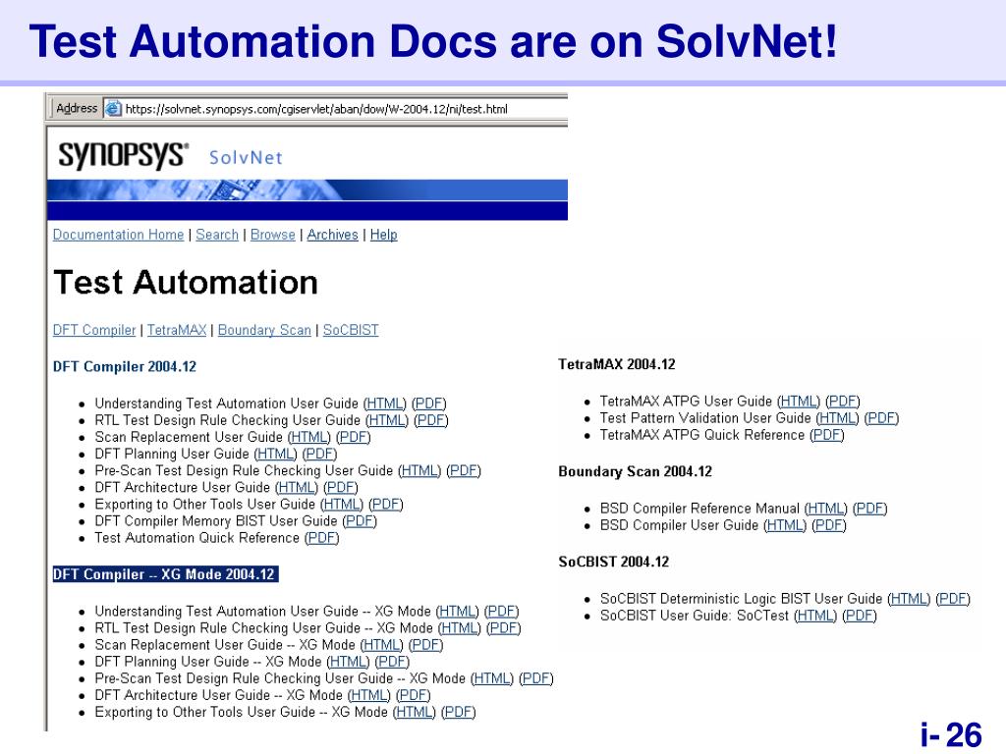Click the address bar URL field
1006x754 pixels.
click(336, 108)
